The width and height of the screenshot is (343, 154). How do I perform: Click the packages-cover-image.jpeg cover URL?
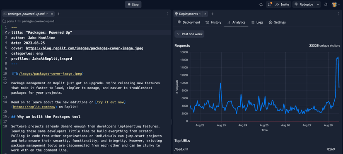pyautogui.click(x=85, y=48)
